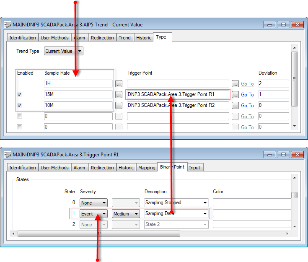Uncheck the Enabled box for 10M row
Image resolution: width=308 pixels, height=262 pixels.
19,106
